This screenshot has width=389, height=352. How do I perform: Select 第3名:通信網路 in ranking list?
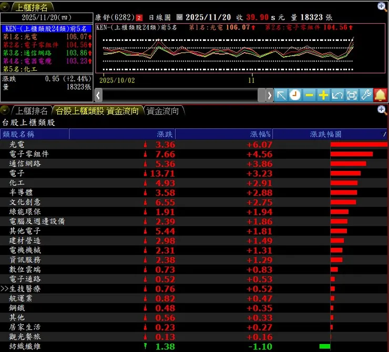[x=47, y=53]
